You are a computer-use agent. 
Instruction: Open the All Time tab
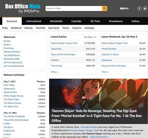95,21
